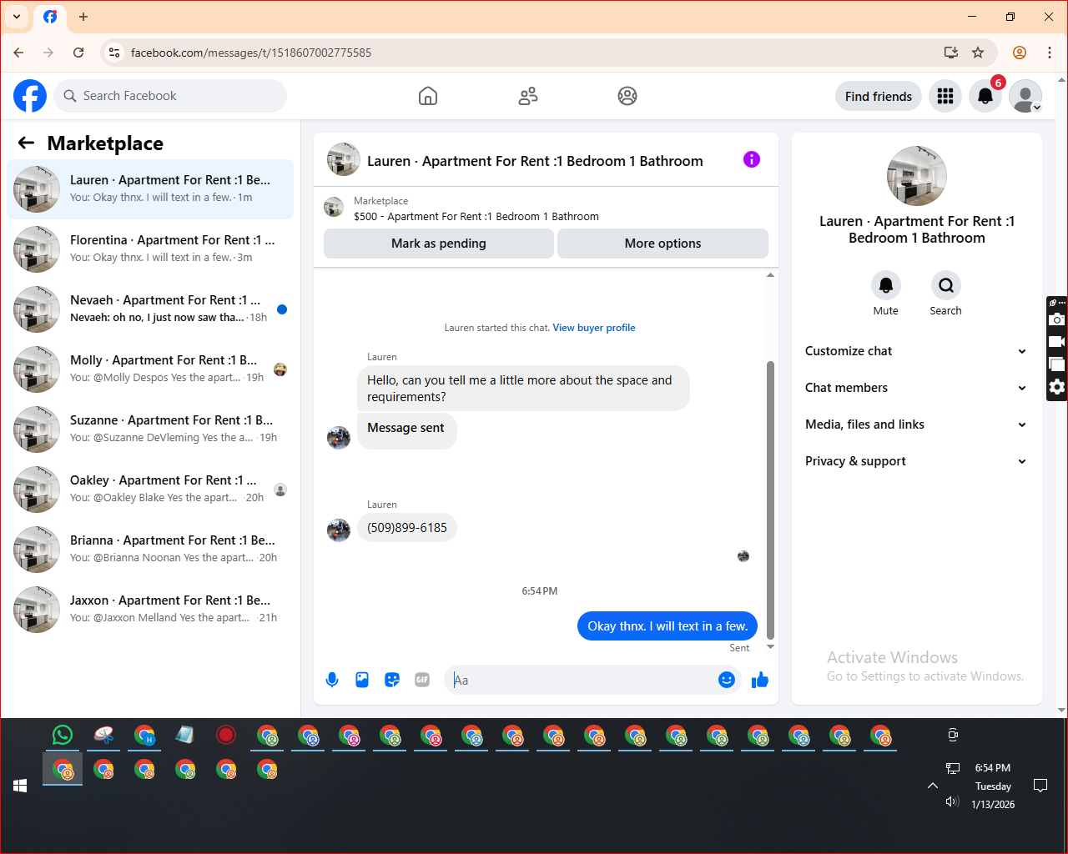The width and height of the screenshot is (1068, 854).
Task: Click the address bar URL
Action: 251,53
